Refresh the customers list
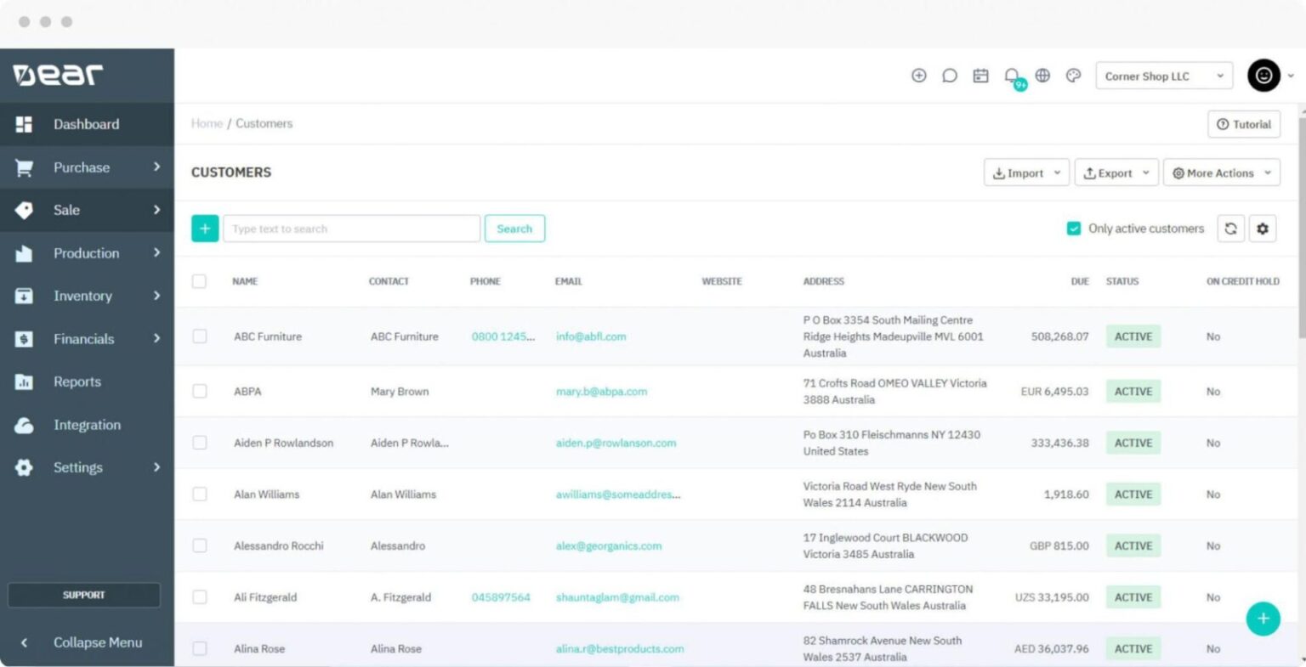The height and width of the screenshot is (667, 1306). [1230, 228]
